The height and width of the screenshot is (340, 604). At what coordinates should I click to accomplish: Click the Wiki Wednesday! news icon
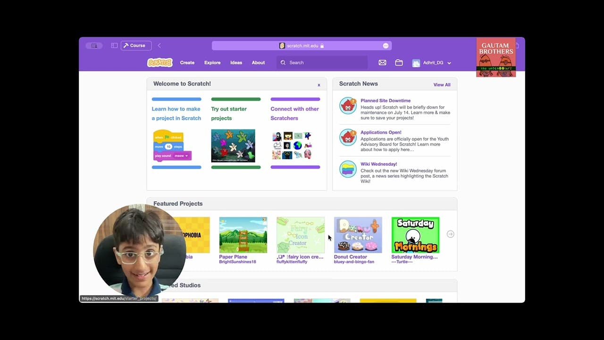tap(348, 169)
